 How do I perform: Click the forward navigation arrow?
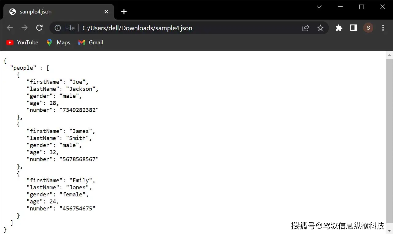click(x=25, y=28)
